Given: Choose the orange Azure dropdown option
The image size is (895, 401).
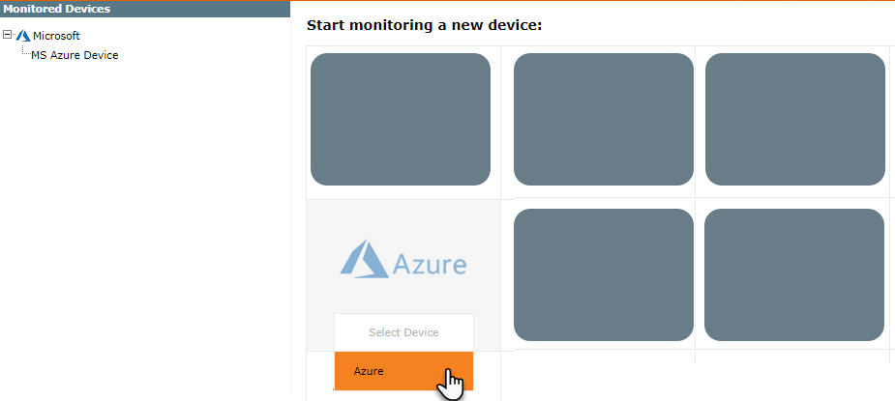Looking at the screenshot, I should 403,371.
